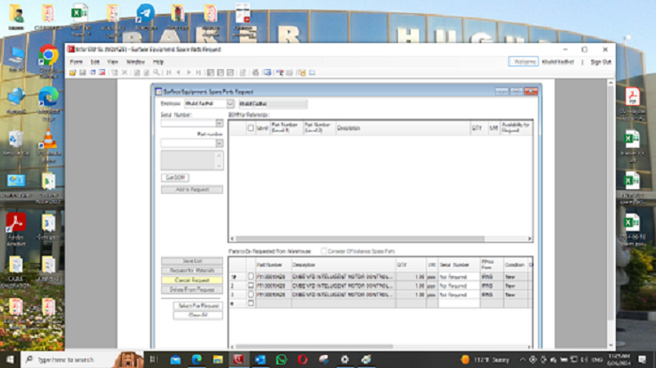
Task: Click the Serial Number input field
Action: 188,123
